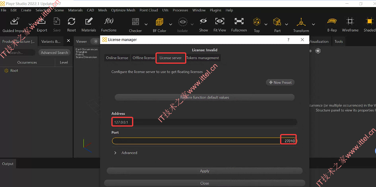The width and height of the screenshot is (376, 187).
Task: Enter Fullscreen viewer mode
Action: click(x=239, y=25)
